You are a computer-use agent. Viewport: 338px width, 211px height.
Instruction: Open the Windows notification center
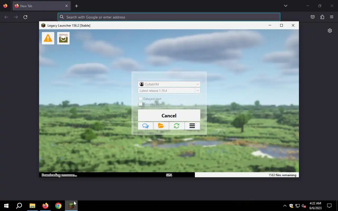[x=329, y=206]
